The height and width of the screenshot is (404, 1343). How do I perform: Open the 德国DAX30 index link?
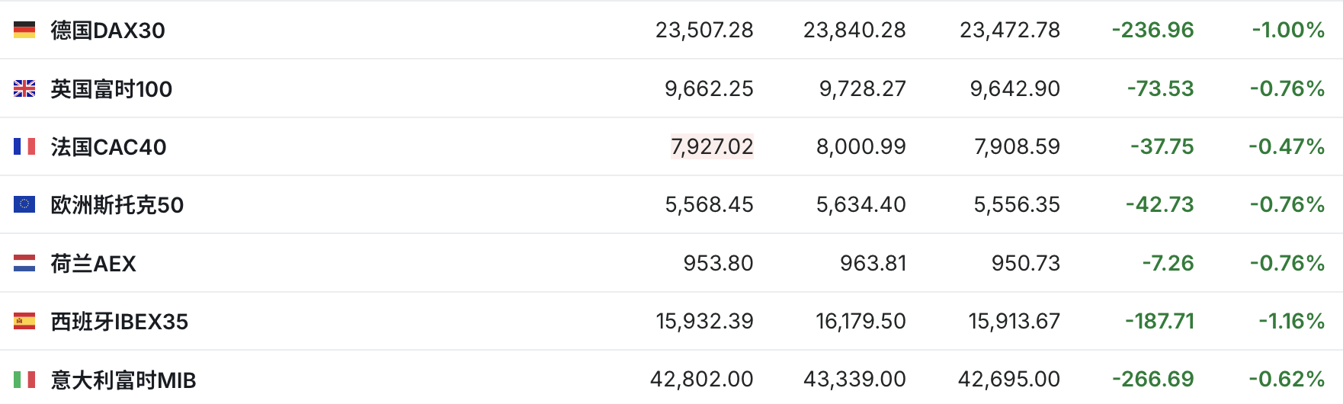point(107,30)
